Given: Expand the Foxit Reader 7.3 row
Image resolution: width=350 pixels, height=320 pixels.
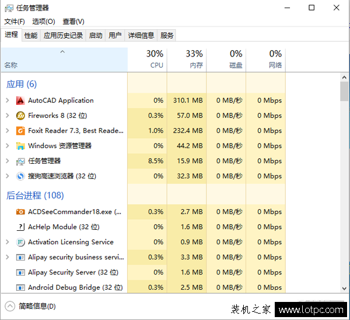Looking at the screenshot, I should tap(8, 131).
